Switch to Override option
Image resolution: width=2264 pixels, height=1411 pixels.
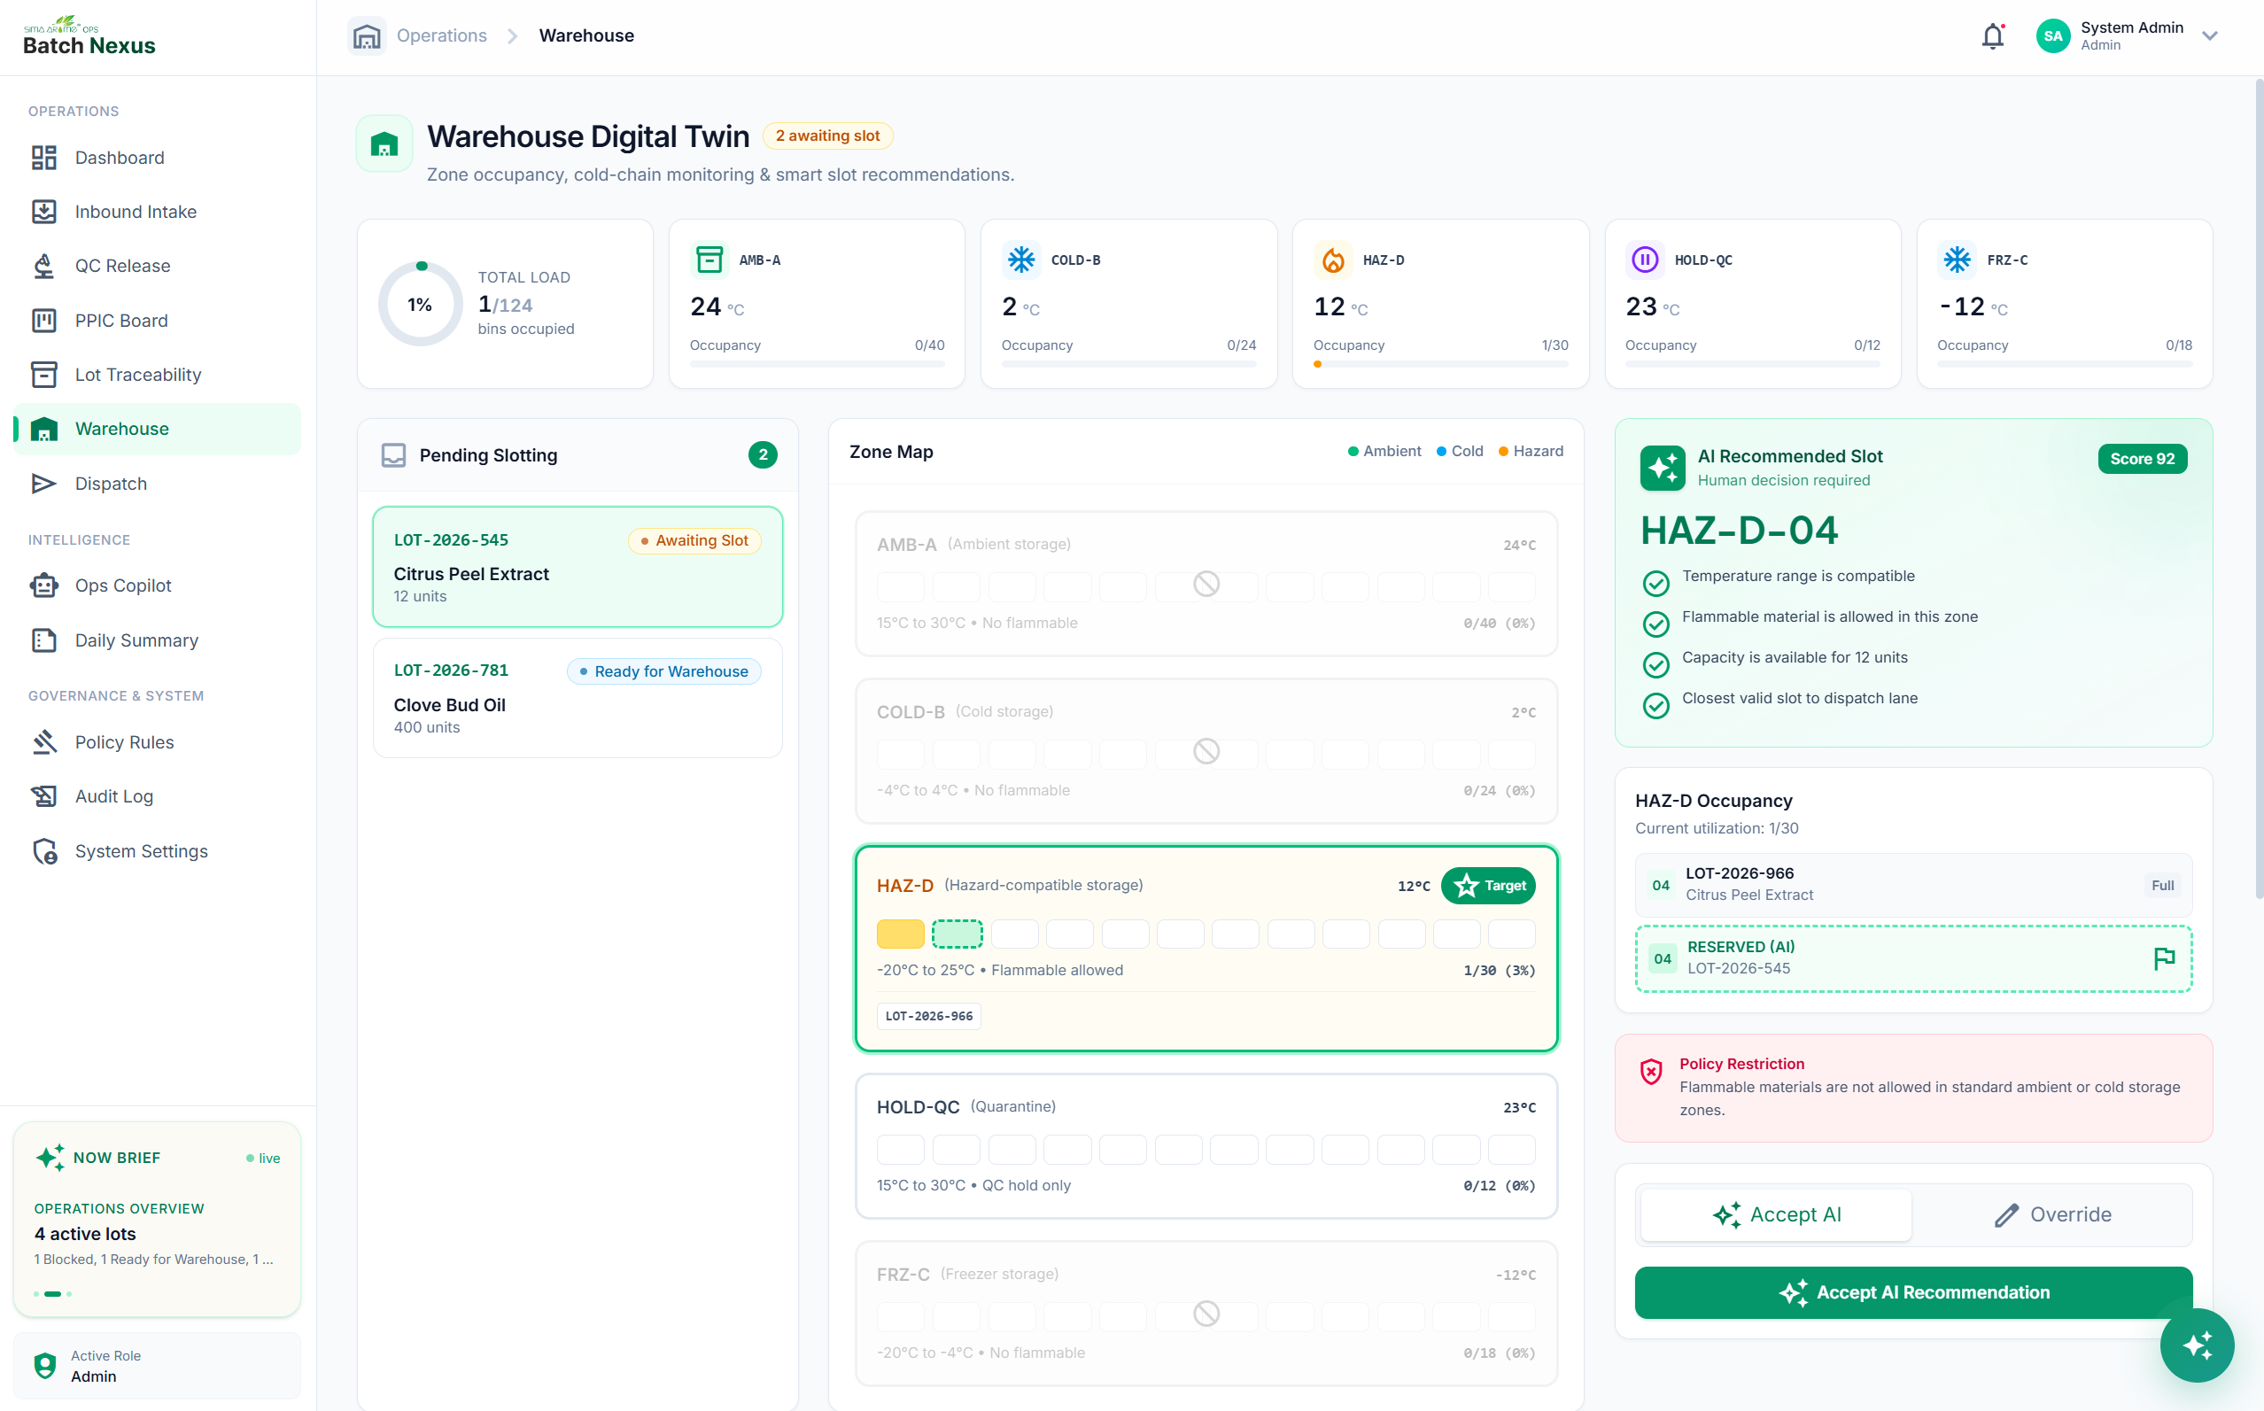click(x=2052, y=1215)
